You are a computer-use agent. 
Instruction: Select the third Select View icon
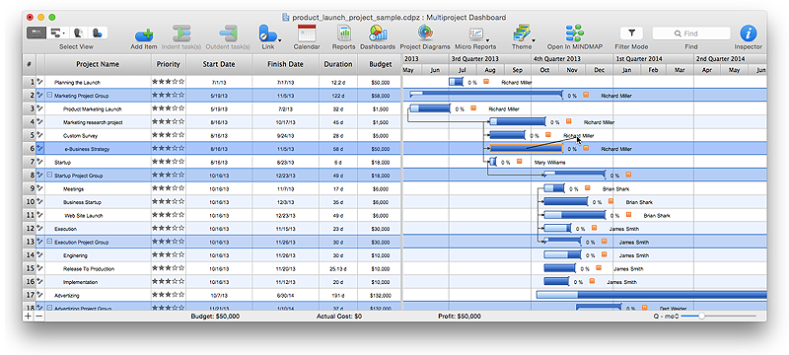pos(78,34)
